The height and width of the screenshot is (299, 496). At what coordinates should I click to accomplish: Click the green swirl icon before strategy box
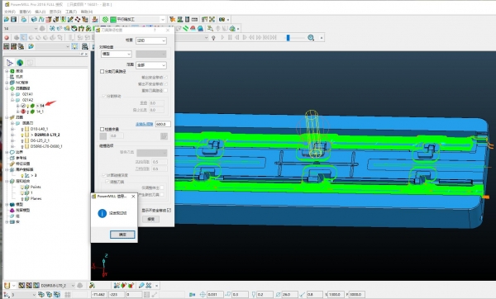point(105,20)
